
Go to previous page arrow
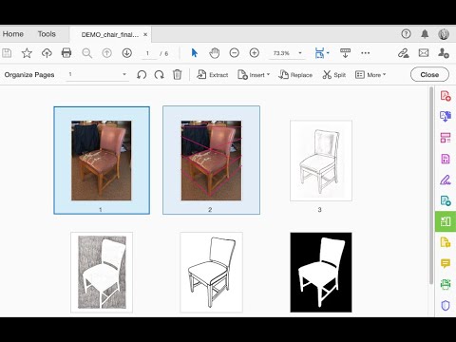click(107, 53)
